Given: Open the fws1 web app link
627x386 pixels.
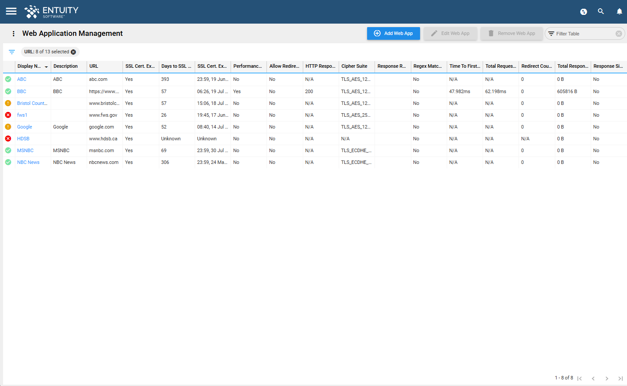Looking at the screenshot, I should click(22, 115).
